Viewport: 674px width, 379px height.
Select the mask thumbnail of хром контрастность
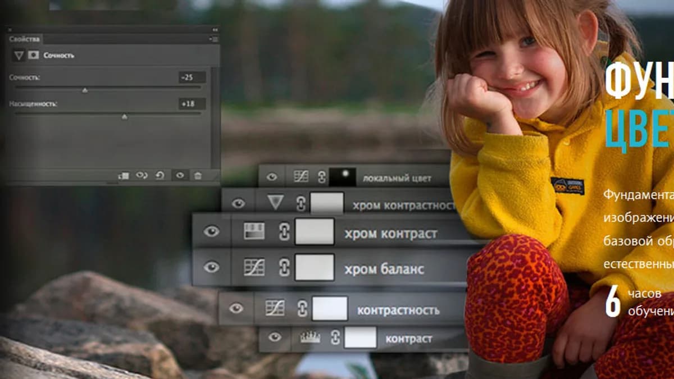click(x=327, y=203)
